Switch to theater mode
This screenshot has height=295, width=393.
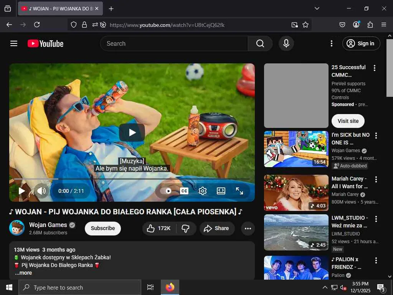click(221, 191)
